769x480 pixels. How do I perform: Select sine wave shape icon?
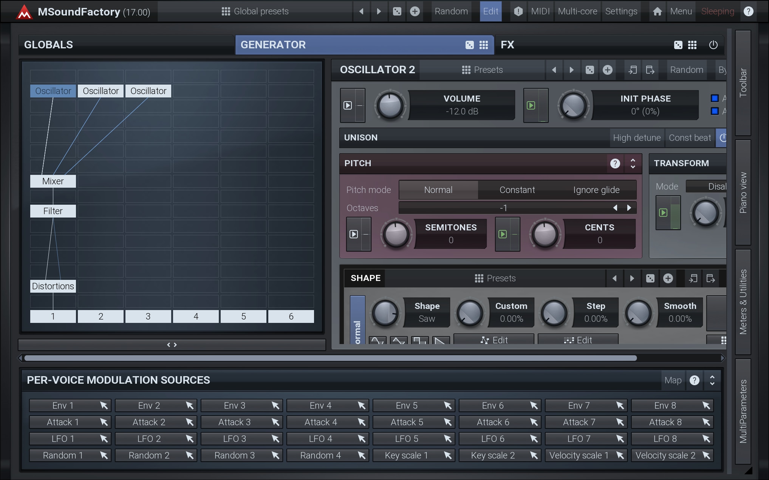point(377,340)
